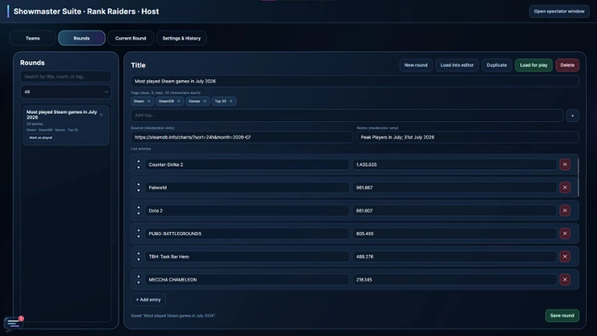The image size is (597, 336).
Task: Star the Most played Steam games round
Action: coord(102,115)
